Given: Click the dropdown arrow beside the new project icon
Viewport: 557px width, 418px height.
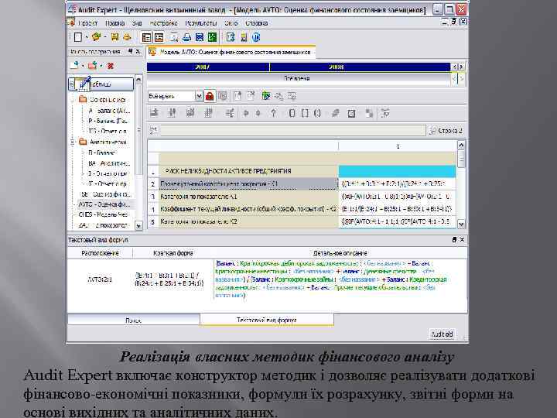Looking at the screenshot, I should (x=87, y=37).
